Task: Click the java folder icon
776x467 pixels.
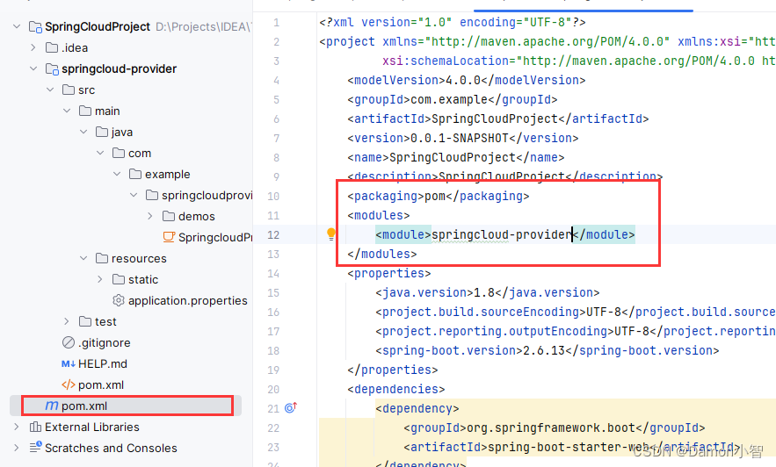Action: [103, 132]
